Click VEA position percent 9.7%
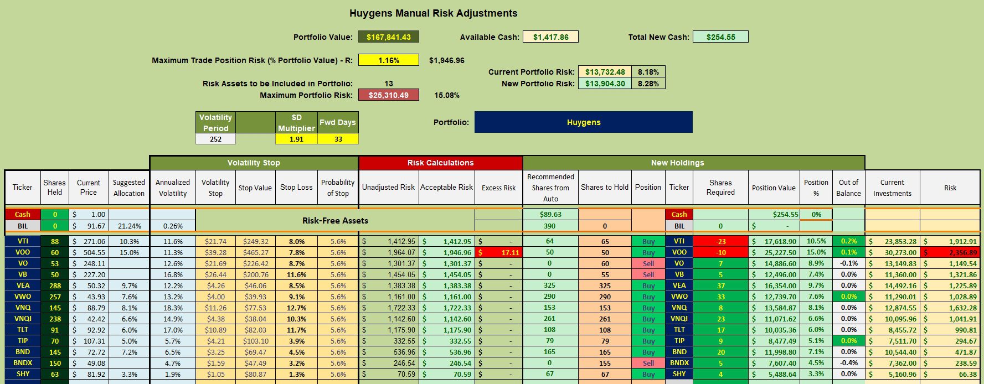The height and width of the screenshot is (384, 984). point(816,286)
